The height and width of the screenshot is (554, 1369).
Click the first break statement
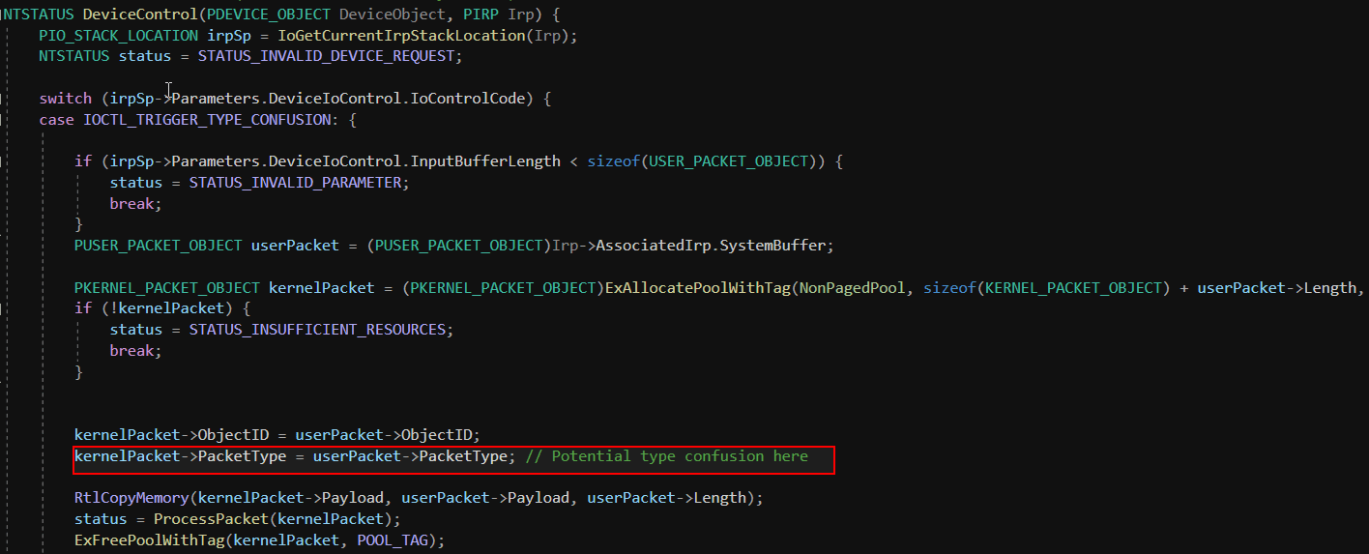pos(135,204)
